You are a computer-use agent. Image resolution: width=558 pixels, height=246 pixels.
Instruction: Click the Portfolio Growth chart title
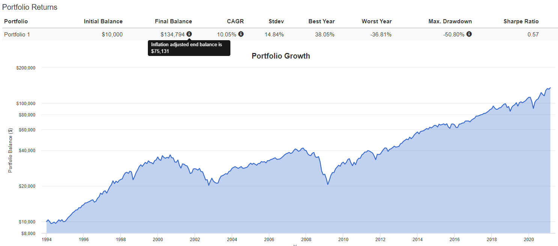coord(281,56)
